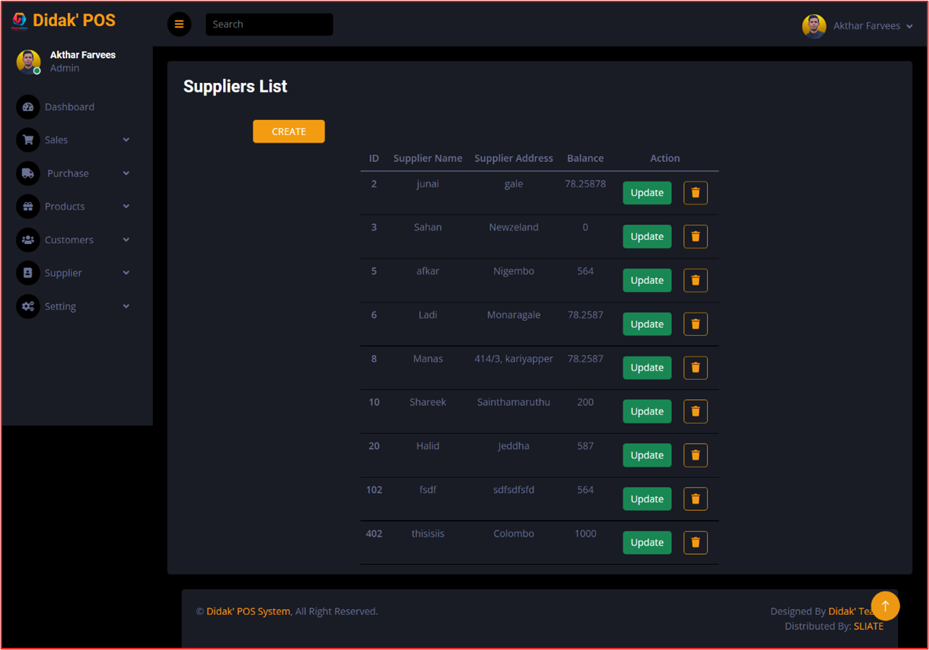Click Update for supplier Shareek
The width and height of the screenshot is (929, 650).
(x=647, y=411)
